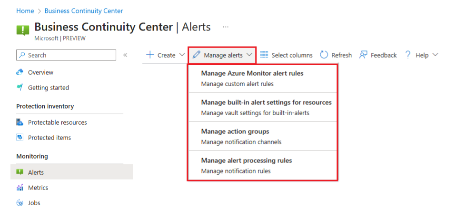Select Alerts in Monitoring section

tap(71, 172)
